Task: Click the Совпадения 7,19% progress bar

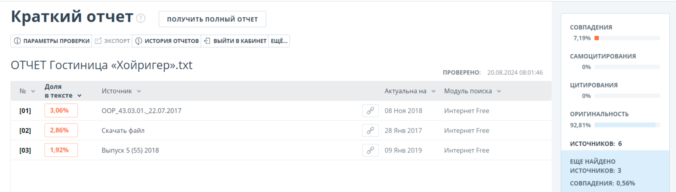Action: pyautogui.click(x=627, y=38)
